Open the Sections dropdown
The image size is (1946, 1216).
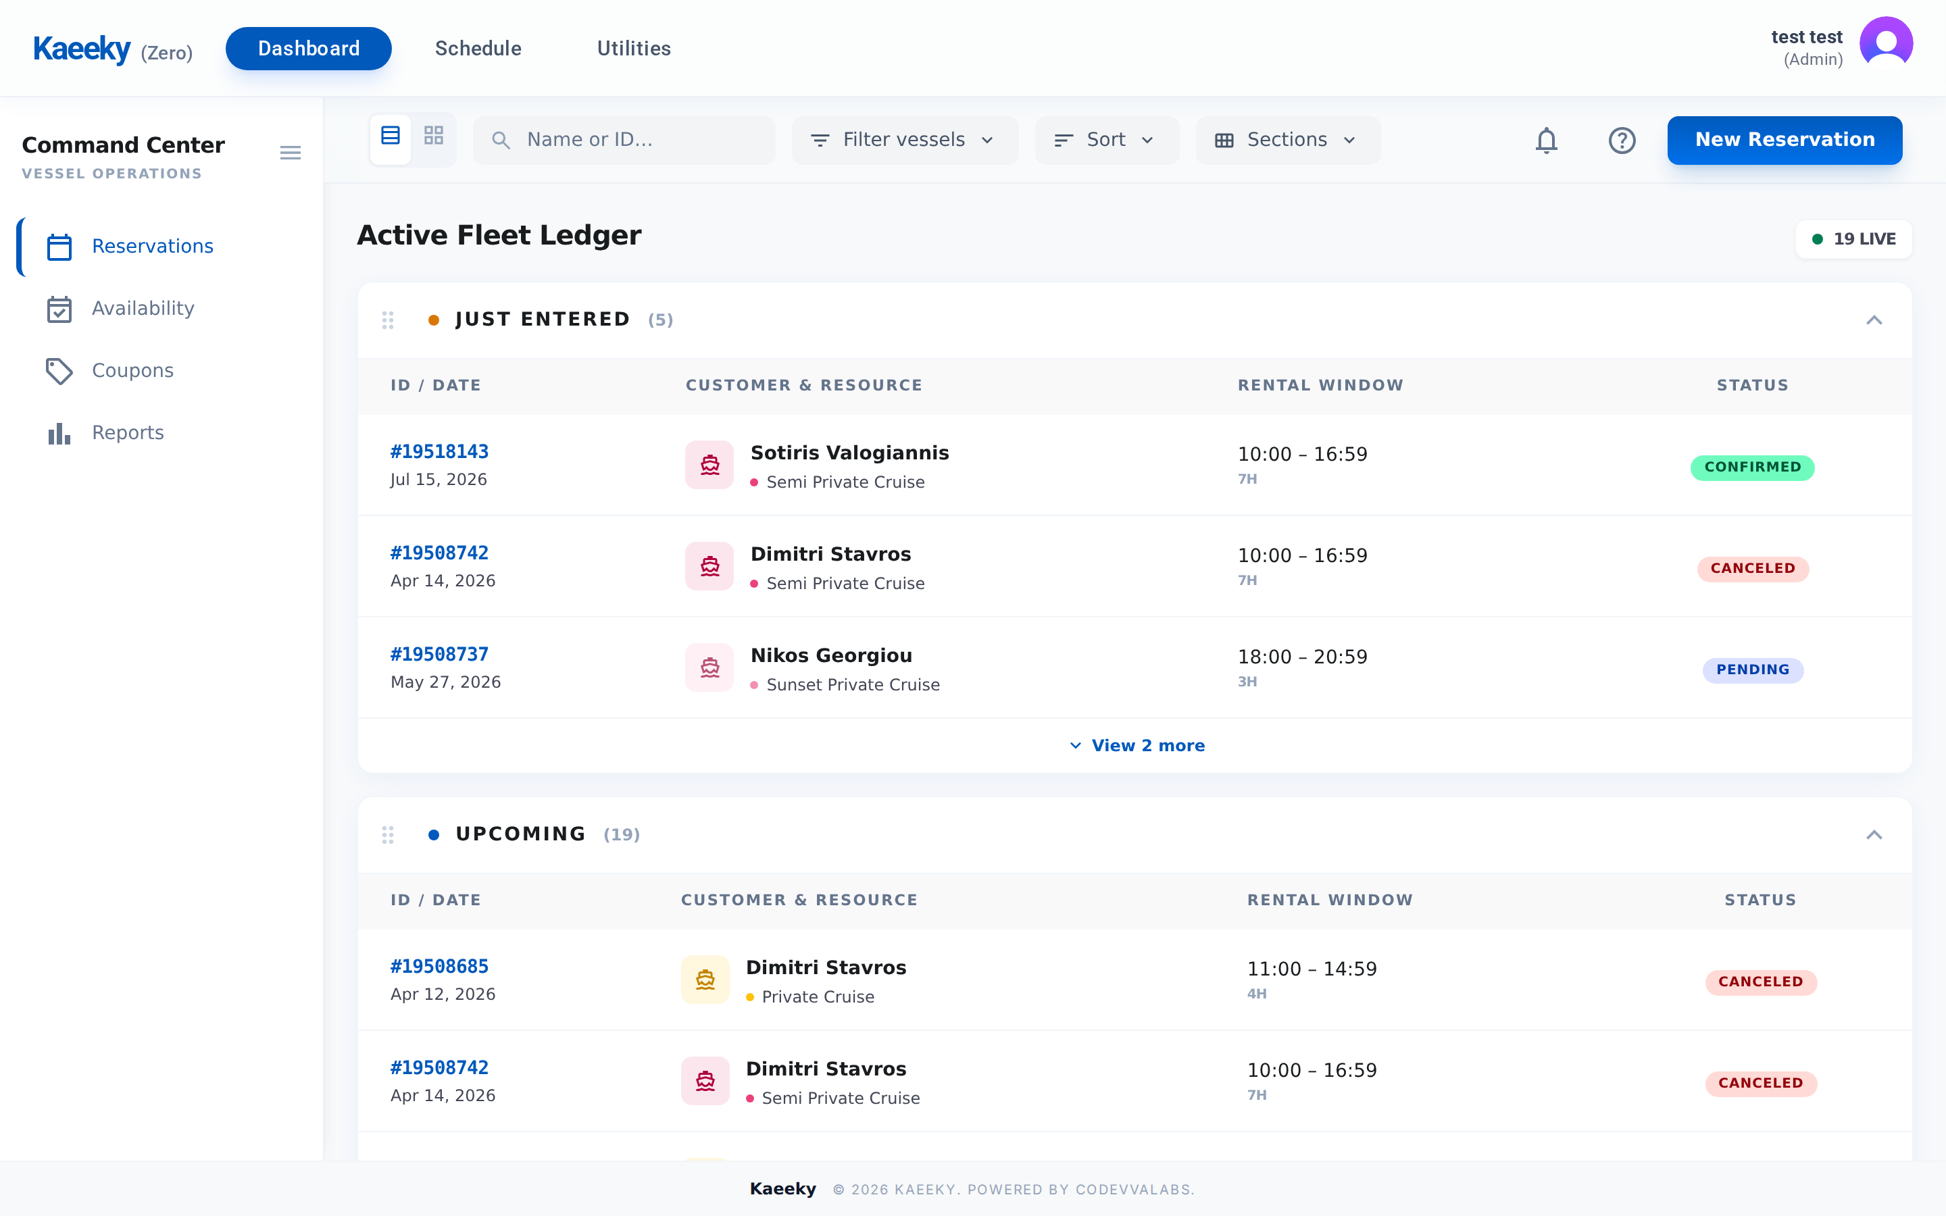1287,140
